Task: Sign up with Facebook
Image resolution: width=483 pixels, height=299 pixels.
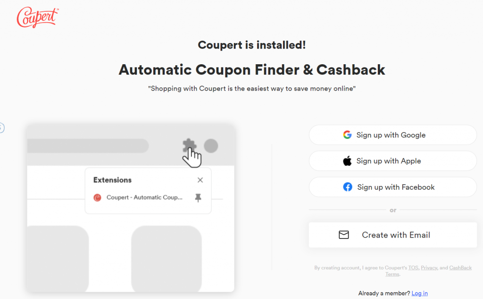Action: 393,187
